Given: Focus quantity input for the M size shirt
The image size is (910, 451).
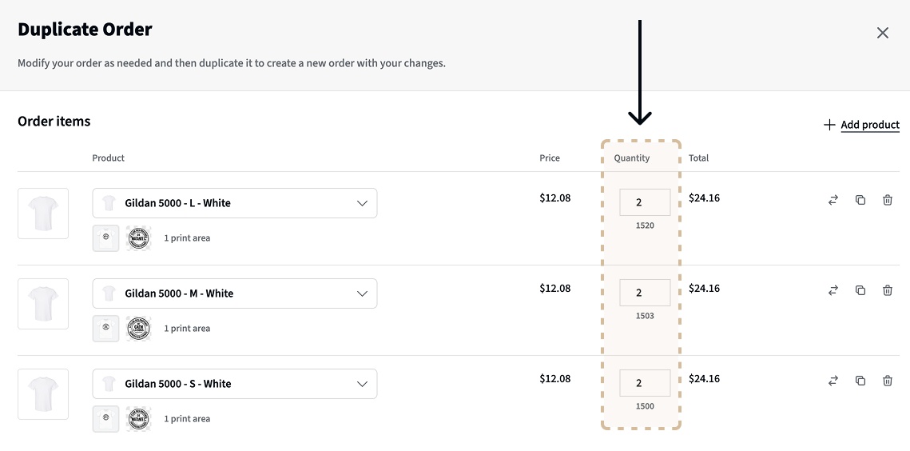Looking at the screenshot, I should (645, 293).
